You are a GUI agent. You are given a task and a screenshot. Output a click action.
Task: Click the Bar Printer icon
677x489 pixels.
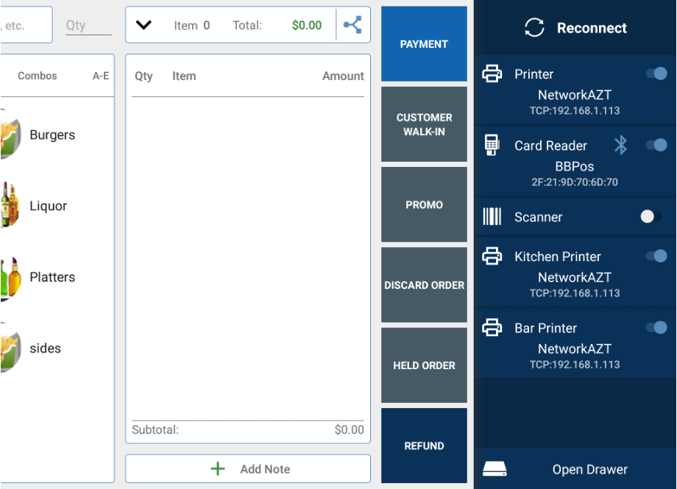click(x=492, y=328)
